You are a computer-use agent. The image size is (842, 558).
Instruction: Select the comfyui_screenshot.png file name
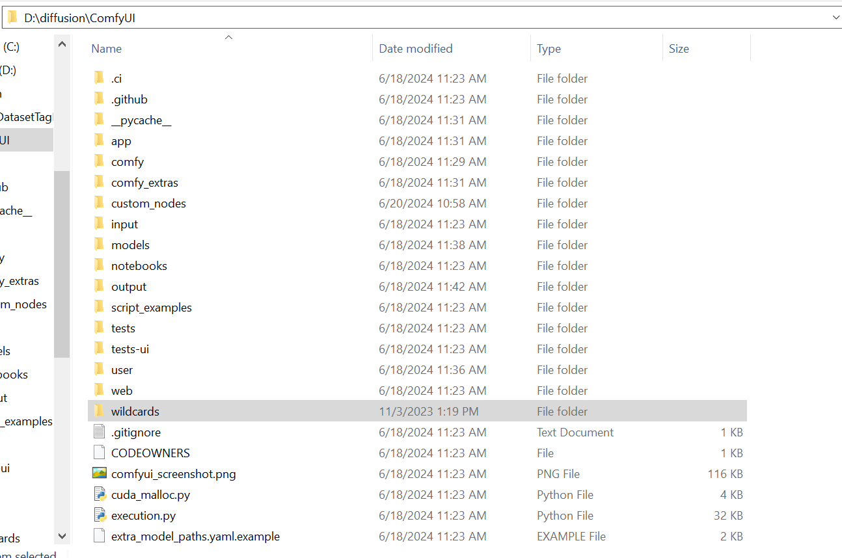click(x=174, y=474)
